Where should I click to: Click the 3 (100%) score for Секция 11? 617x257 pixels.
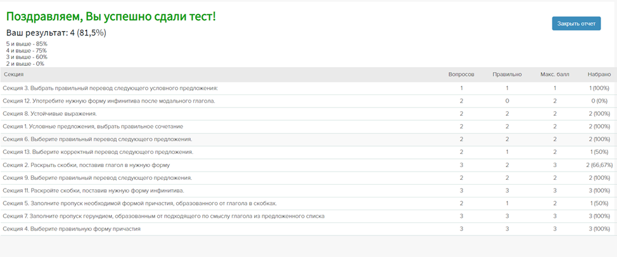click(x=599, y=191)
